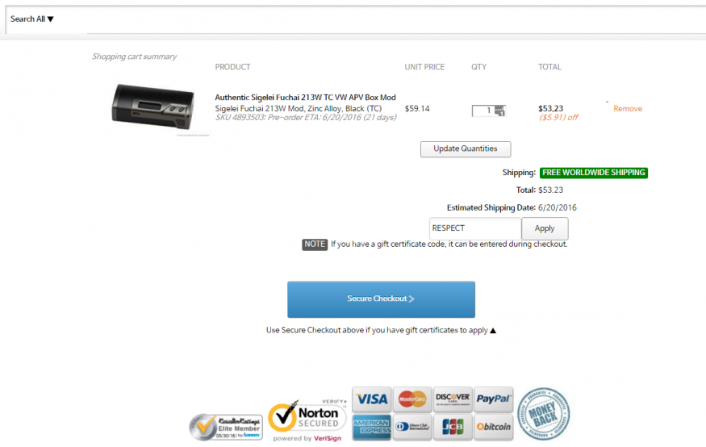This screenshot has width=706, height=447.
Task: Focus the RESPECT coupon code field
Action: point(475,228)
